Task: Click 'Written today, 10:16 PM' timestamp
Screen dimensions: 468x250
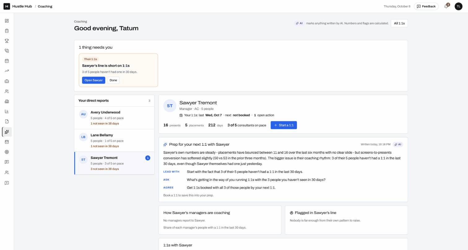Action: [x=375, y=144]
